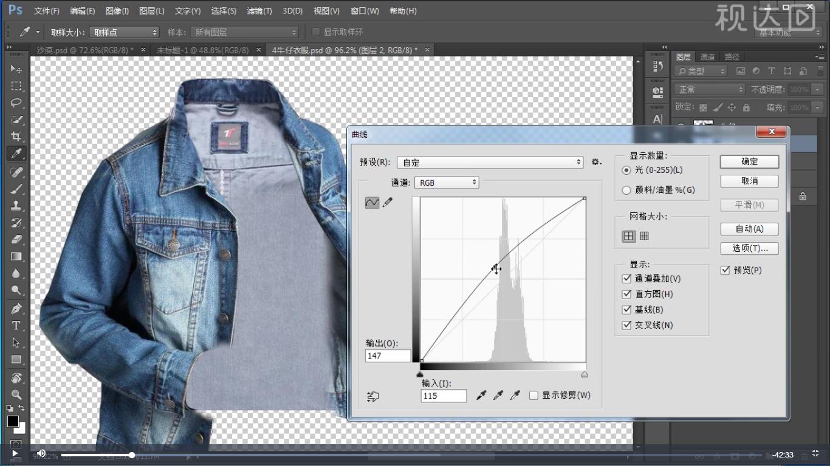Open the layer blend mode dropdown showing 正常
The image size is (830, 466).
click(708, 89)
